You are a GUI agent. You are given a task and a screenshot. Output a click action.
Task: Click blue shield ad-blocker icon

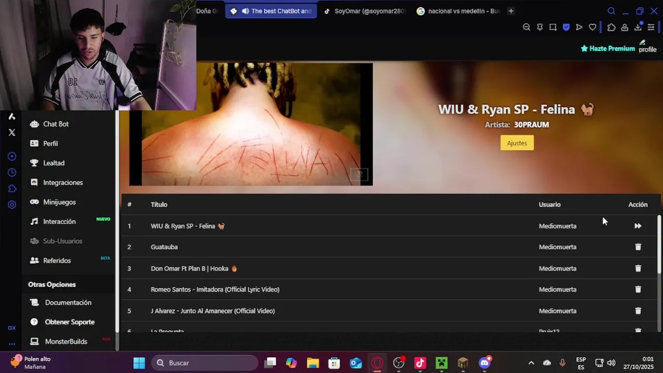(x=566, y=27)
